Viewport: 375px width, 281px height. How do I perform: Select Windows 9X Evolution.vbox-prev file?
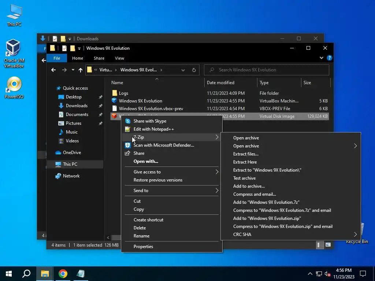220,108
